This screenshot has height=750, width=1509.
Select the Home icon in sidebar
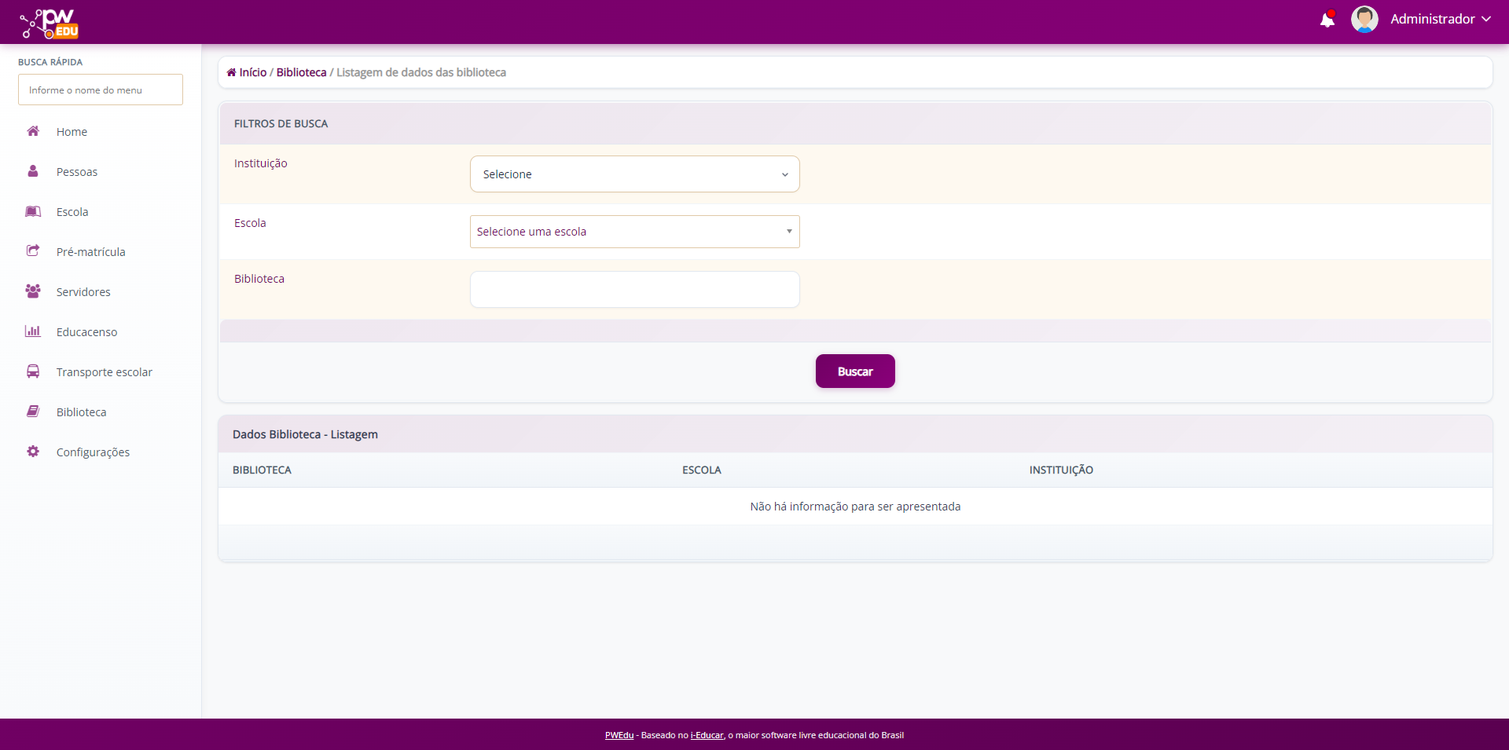[32, 131]
